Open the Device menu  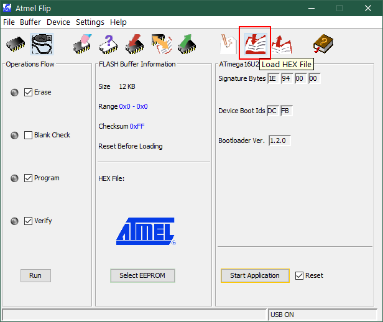tap(58, 22)
